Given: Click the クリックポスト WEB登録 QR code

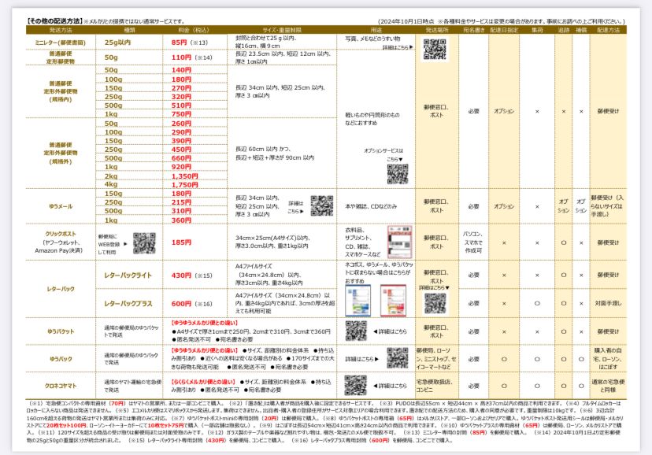Looking at the screenshot, I should coord(144,242).
